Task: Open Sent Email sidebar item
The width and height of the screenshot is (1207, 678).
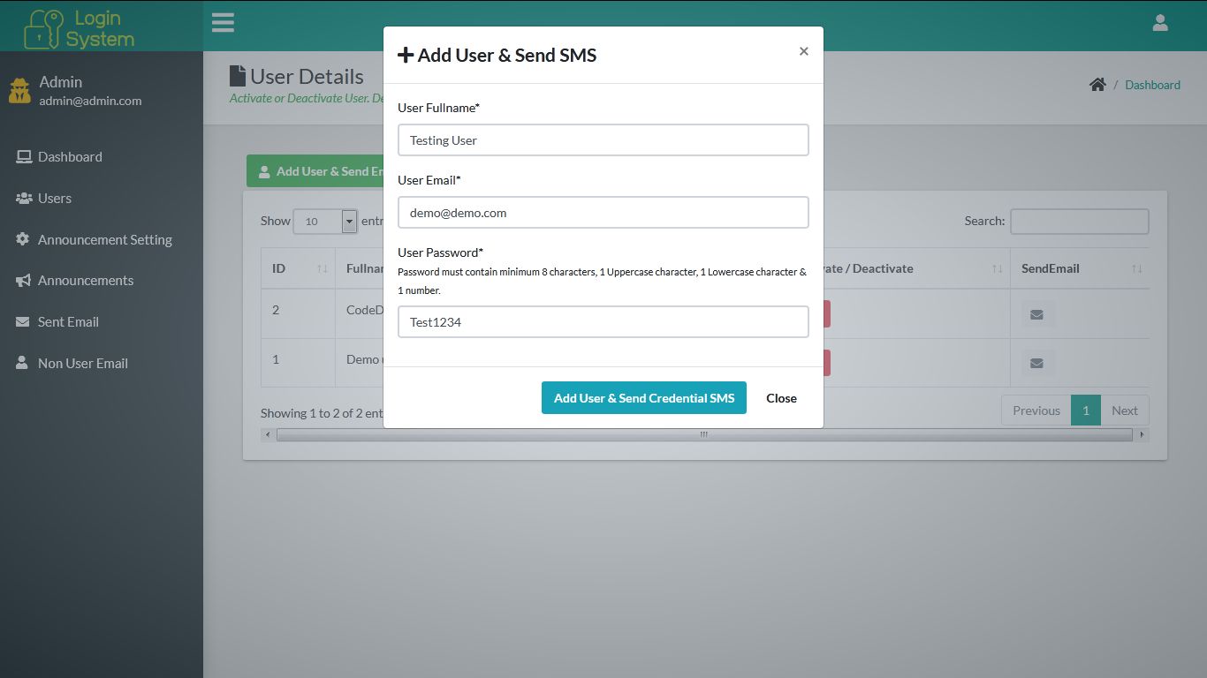Action: [x=68, y=322]
